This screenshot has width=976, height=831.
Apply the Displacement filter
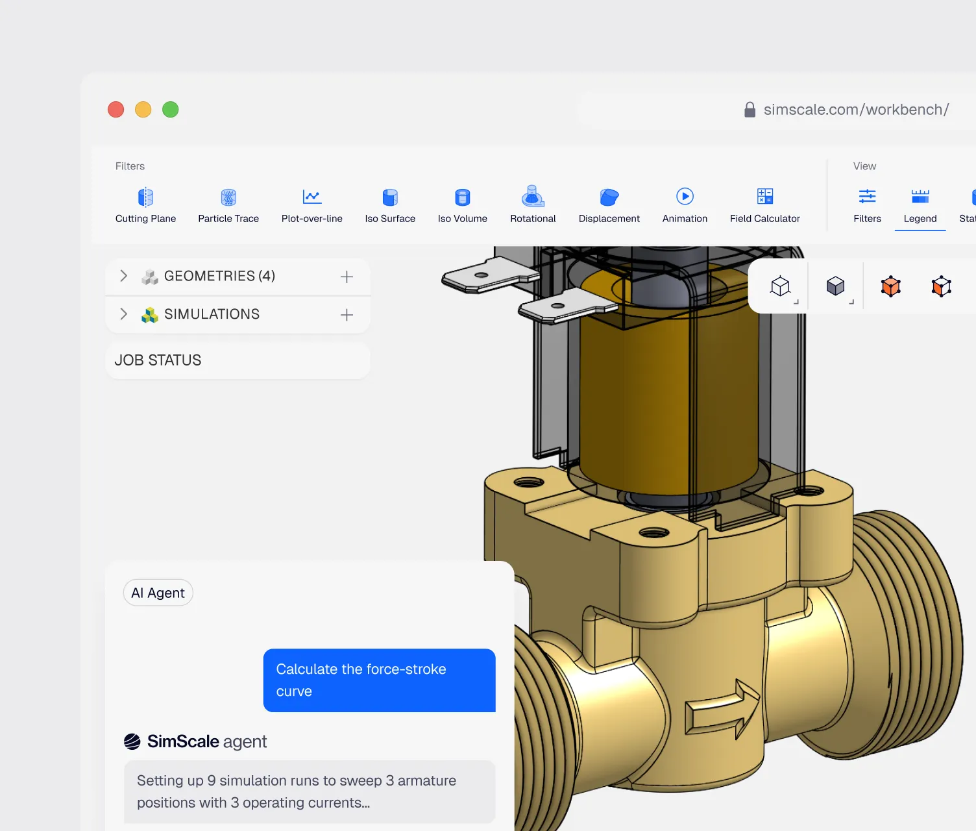coord(609,205)
